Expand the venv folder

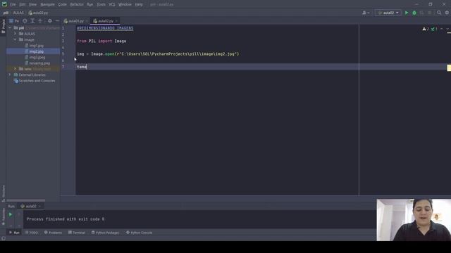tap(16, 69)
